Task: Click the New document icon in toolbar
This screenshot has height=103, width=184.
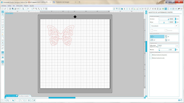Action: click(3, 9)
